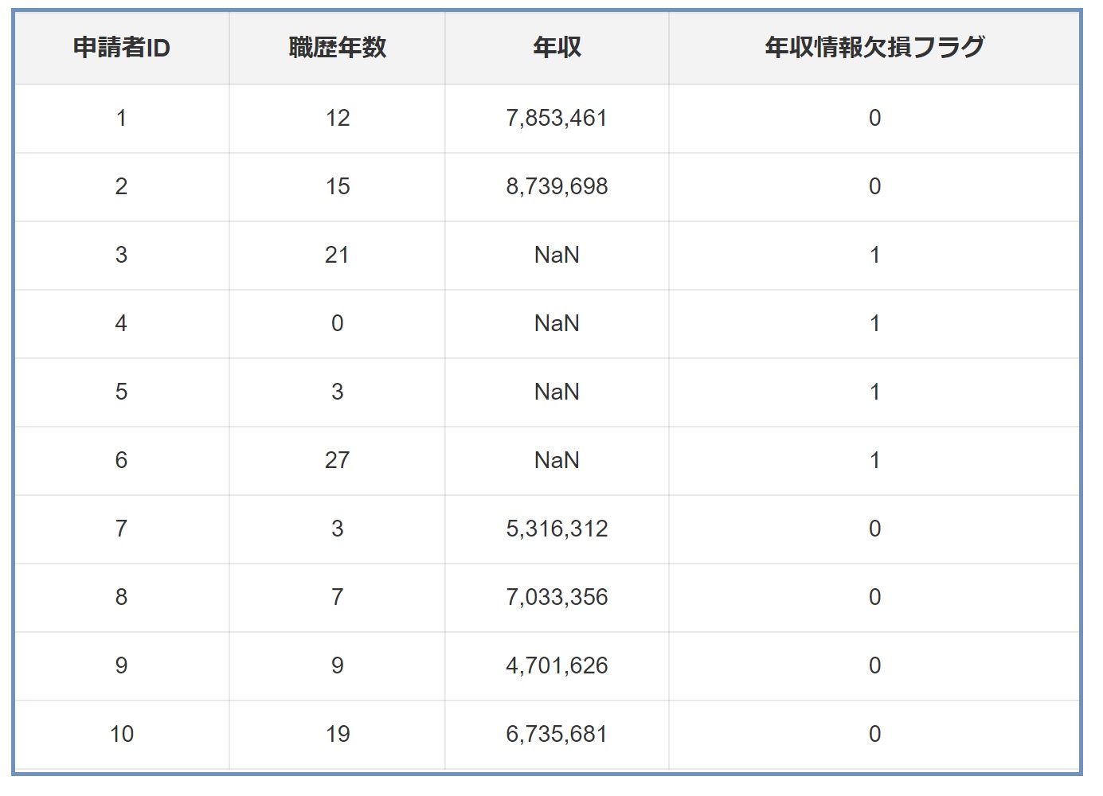Select the 年収 column header
This screenshot has width=1103, height=796.
[557, 49]
